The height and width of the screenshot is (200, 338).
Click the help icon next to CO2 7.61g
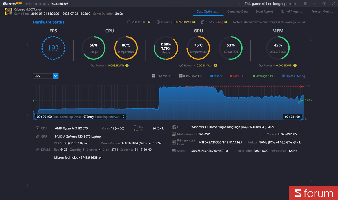click(226, 22)
